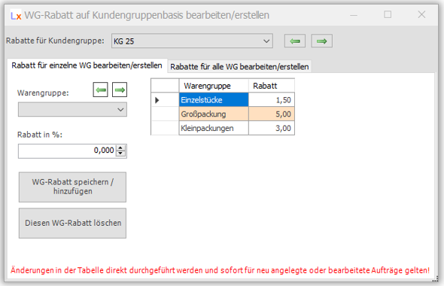Click the row selector for Einzelstücke row

(x=165, y=100)
